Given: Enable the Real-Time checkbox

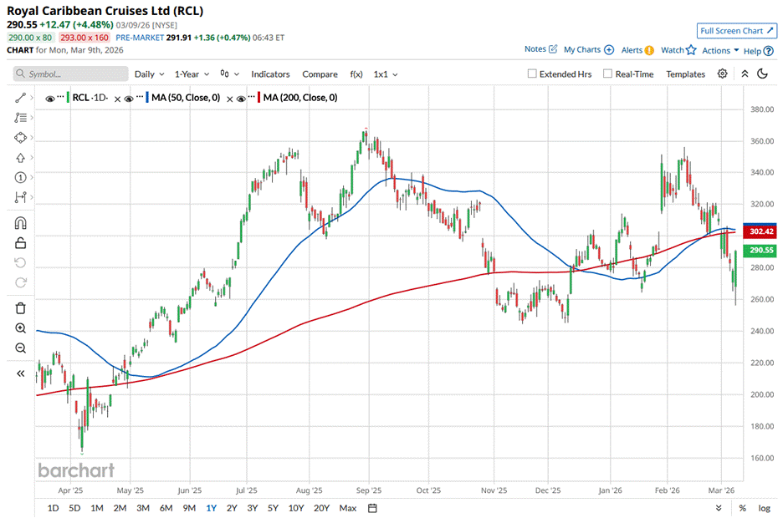Looking at the screenshot, I should [x=607, y=74].
